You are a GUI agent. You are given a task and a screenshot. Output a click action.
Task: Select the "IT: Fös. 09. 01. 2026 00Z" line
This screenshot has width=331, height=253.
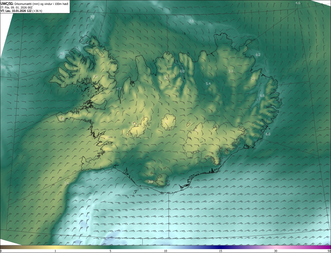17,7
